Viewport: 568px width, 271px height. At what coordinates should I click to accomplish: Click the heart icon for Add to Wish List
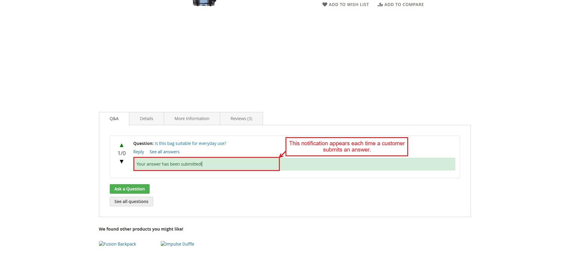pyautogui.click(x=324, y=4)
